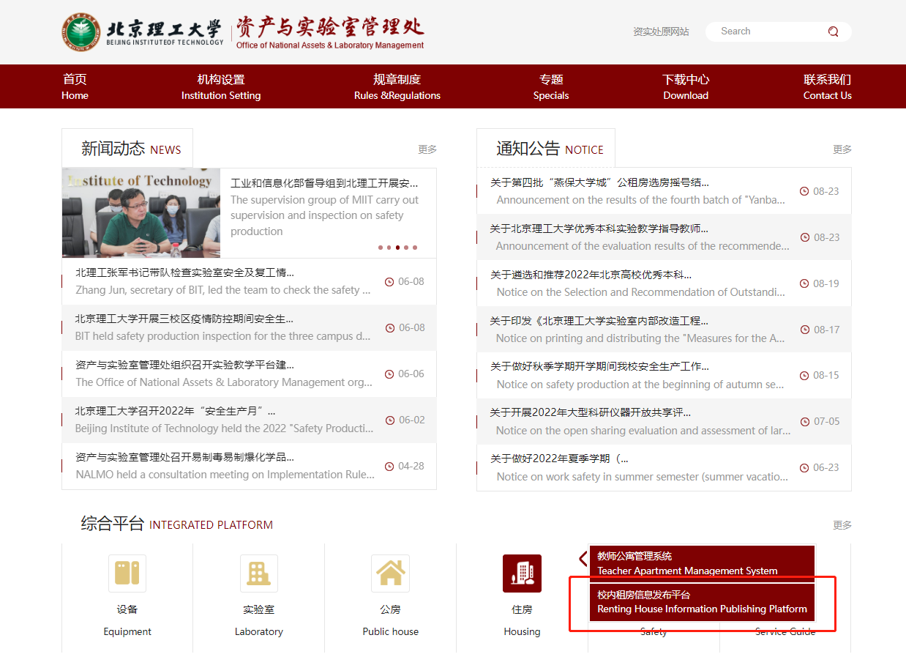Screen dimensions: 906x657
Task: Click the left chevron beside Teacher Apartment
Action: pyautogui.click(x=583, y=559)
